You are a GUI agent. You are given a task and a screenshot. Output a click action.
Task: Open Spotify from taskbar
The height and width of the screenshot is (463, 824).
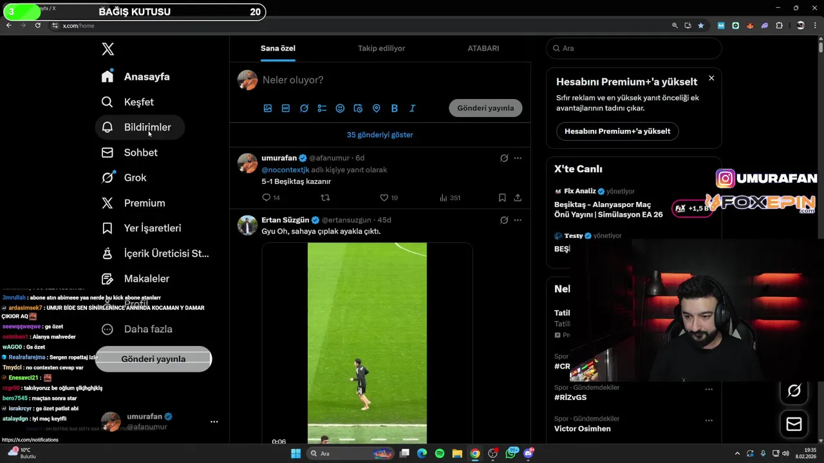point(440,453)
